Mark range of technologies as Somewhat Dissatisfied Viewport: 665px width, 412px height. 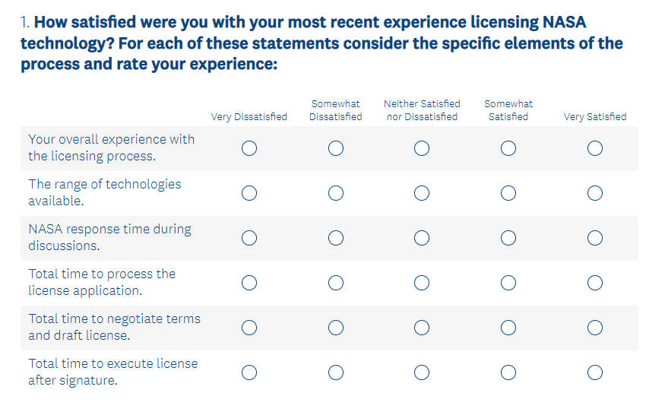336,193
